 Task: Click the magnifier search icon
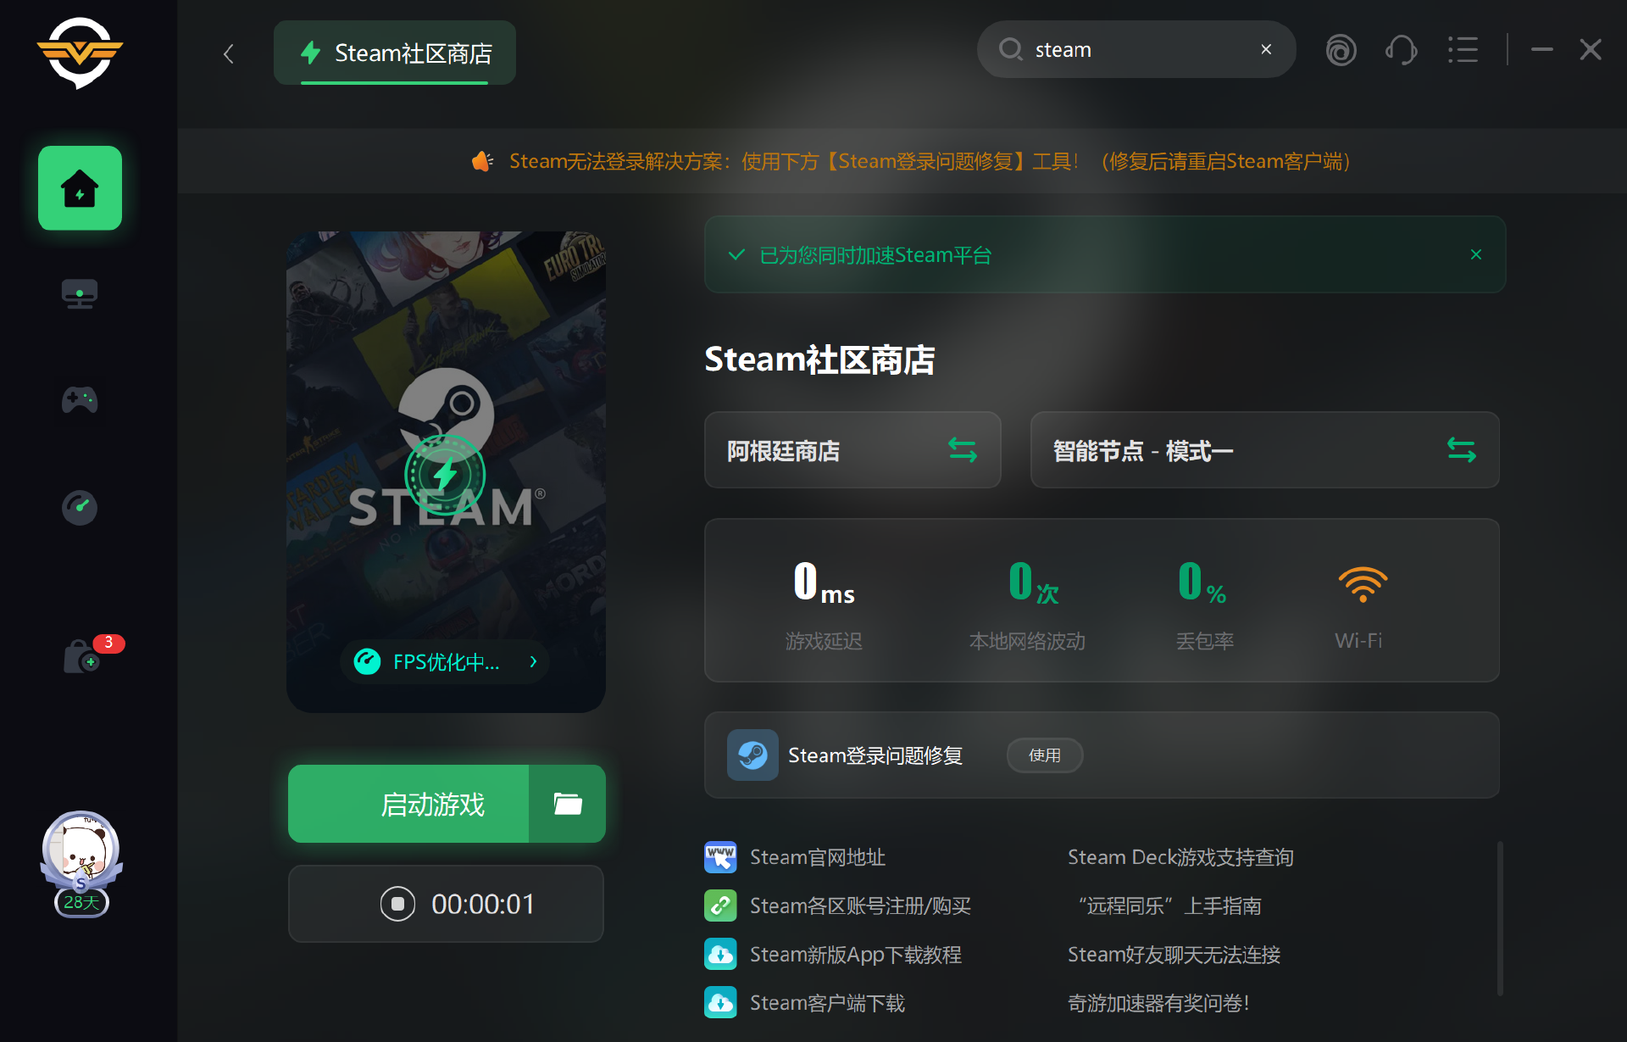1010,49
